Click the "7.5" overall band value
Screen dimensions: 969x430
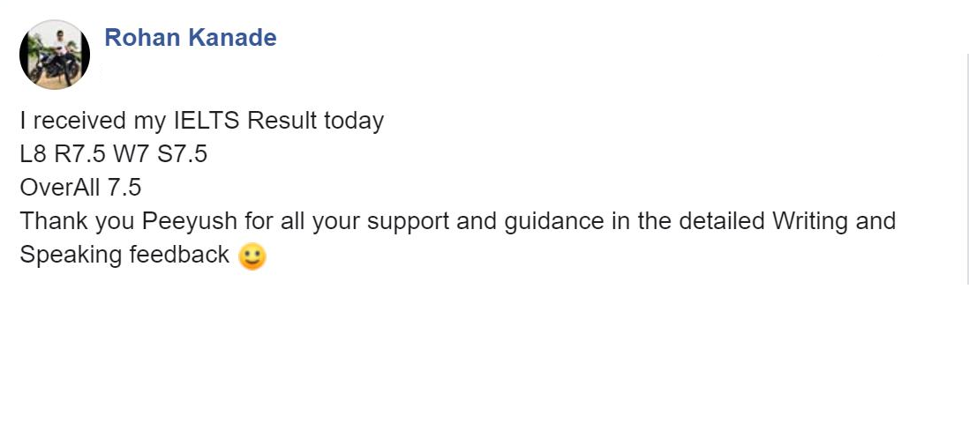pos(124,188)
